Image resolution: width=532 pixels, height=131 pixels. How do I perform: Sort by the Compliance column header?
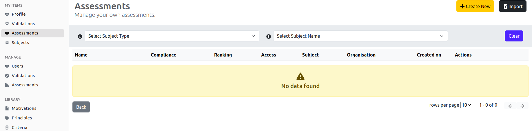click(163, 55)
